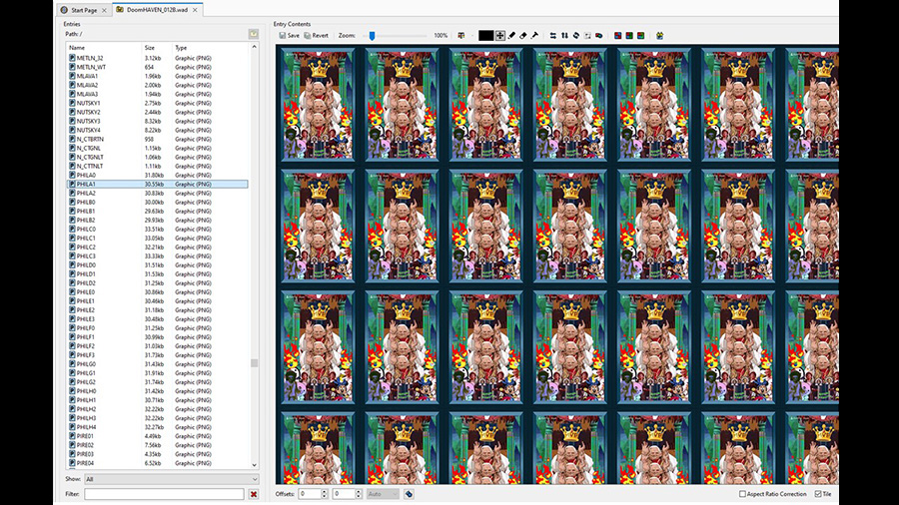Open the black colour swatch picker
899x505 pixels.
pyautogui.click(x=485, y=36)
